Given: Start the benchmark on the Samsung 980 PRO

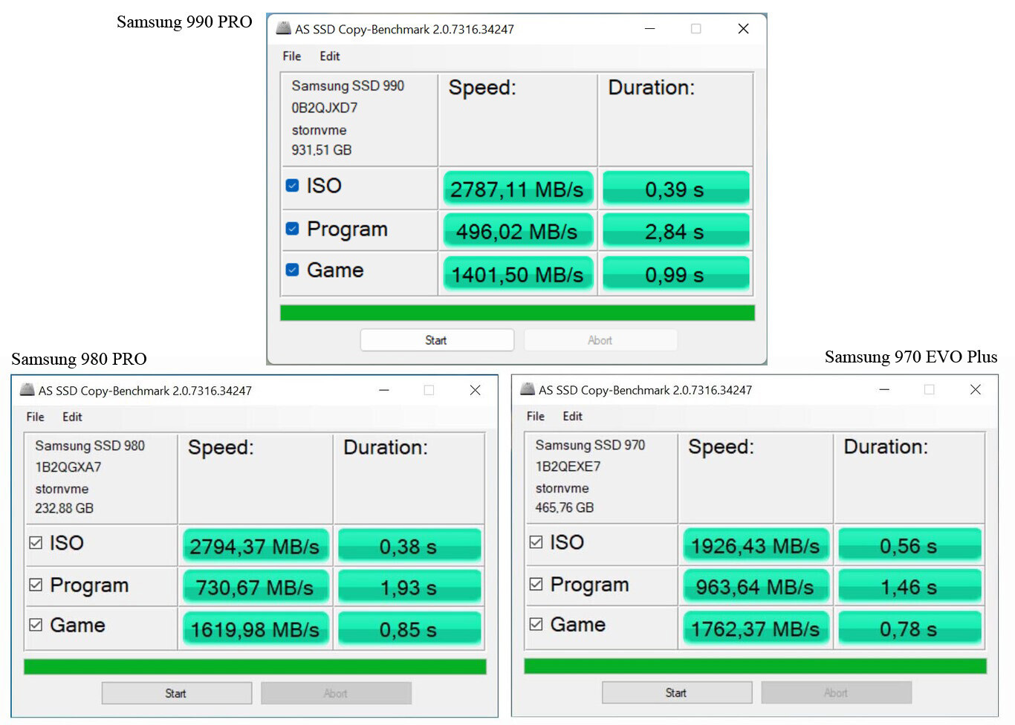Looking at the screenshot, I should click(176, 692).
